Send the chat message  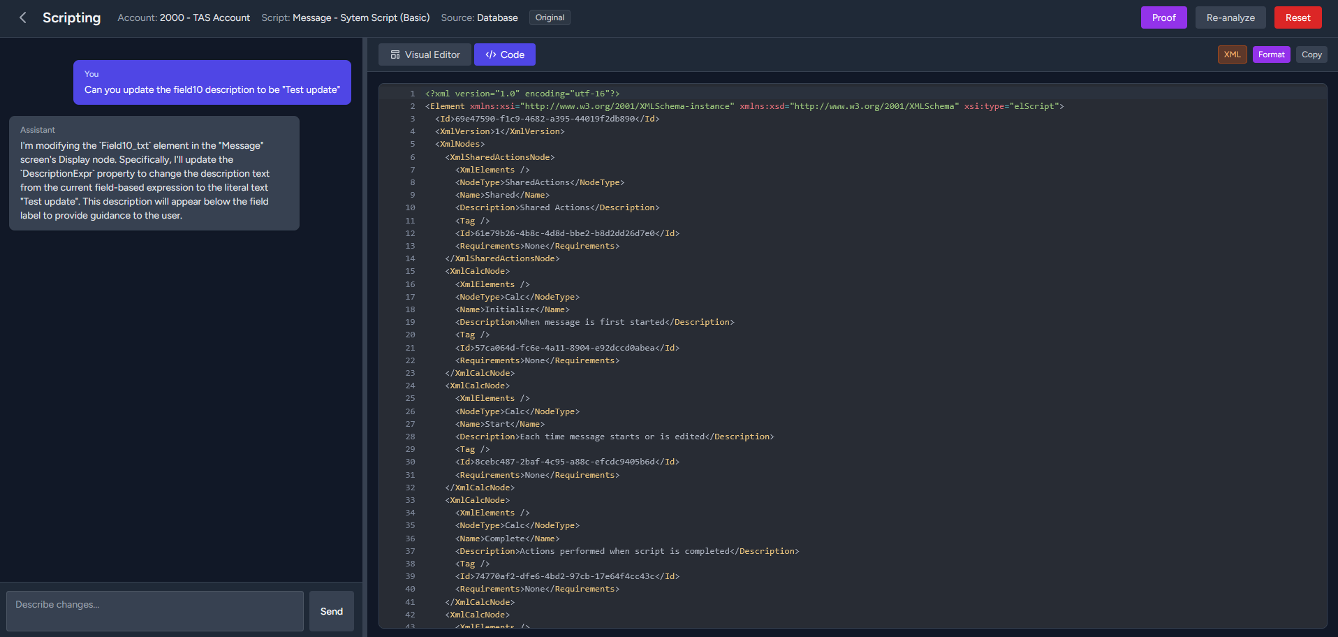pyautogui.click(x=331, y=611)
